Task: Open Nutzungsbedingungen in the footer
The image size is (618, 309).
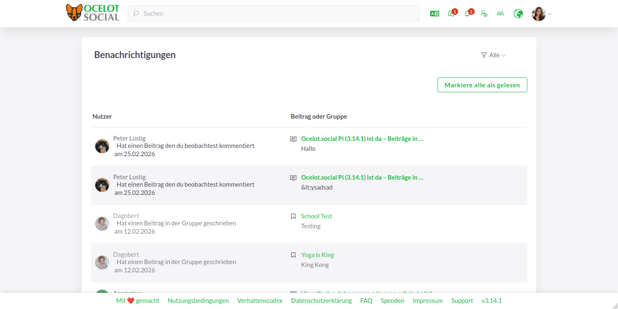Action: [198, 301]
